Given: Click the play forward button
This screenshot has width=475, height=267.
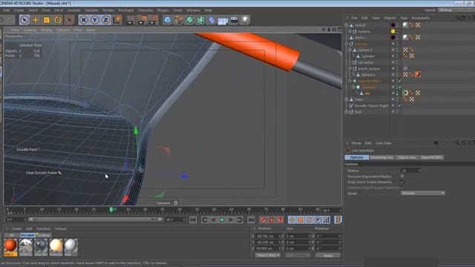Looking at the screenshot, I should click(x=222, y=220).
